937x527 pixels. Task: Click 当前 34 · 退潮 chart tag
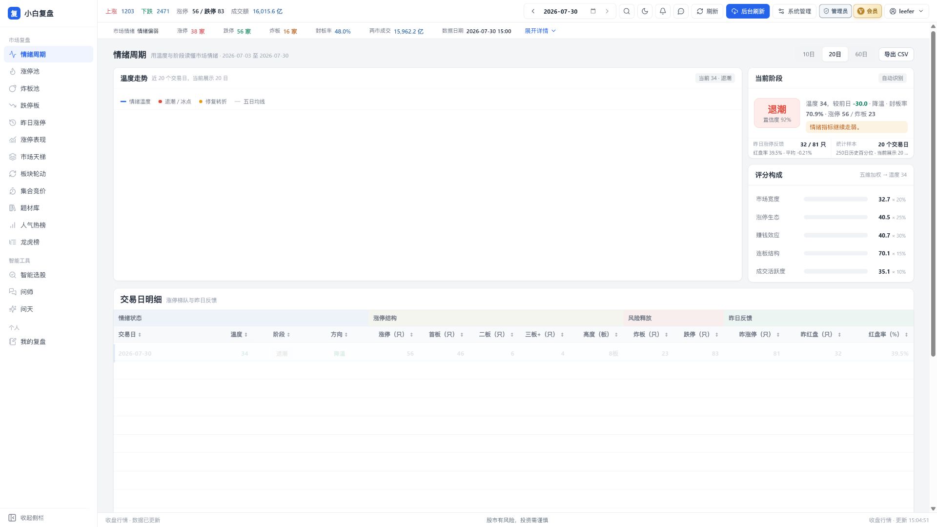click(715, 78)
